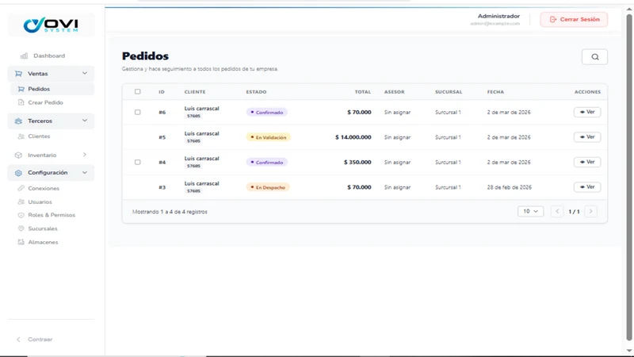
Task: Collapse the Configuración section chevron
Action: [85, 172]
